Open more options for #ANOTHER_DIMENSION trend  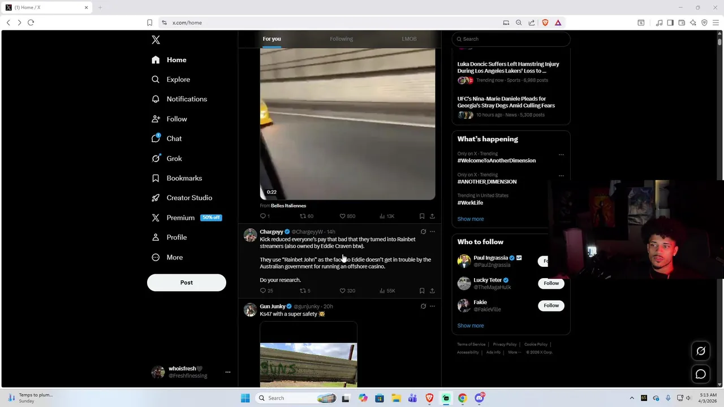(x=561, y=175)
